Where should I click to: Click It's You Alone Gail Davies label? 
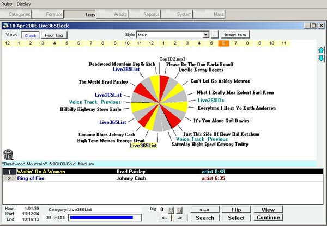221,121
